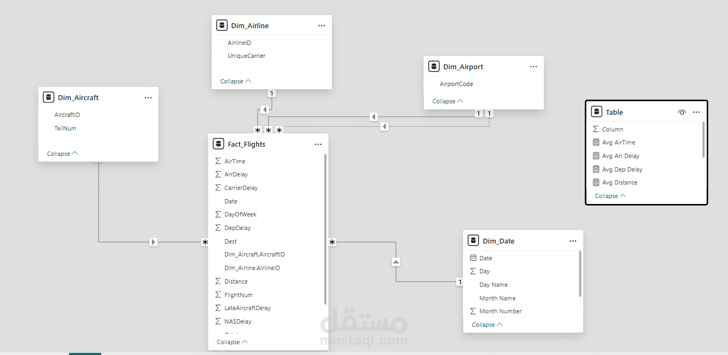The image size is (728, 355).
Task: Click the Dim_Aircraft relationship direction arrow
Action: [154, 242]
